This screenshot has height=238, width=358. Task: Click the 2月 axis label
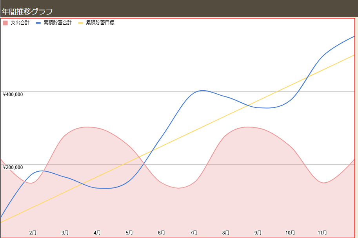coord(33,233)
